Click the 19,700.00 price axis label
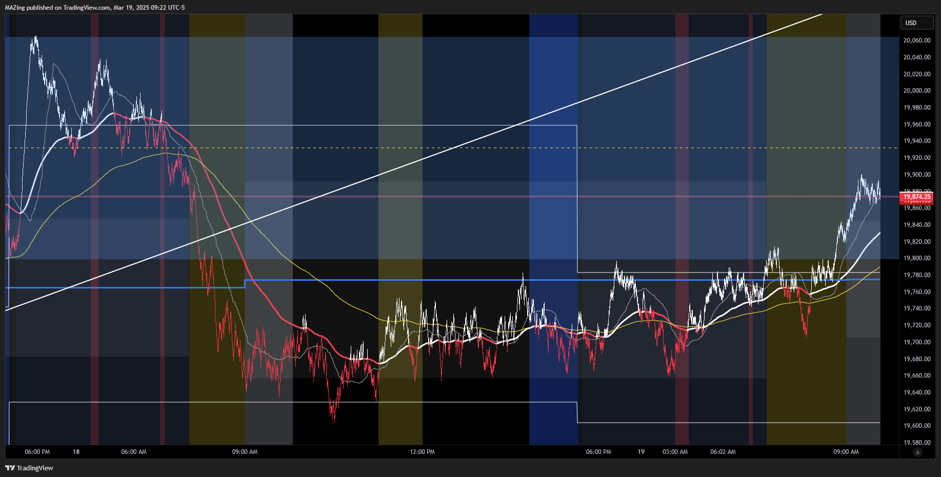This screenshot has height=477, width=941. point(917,342)
